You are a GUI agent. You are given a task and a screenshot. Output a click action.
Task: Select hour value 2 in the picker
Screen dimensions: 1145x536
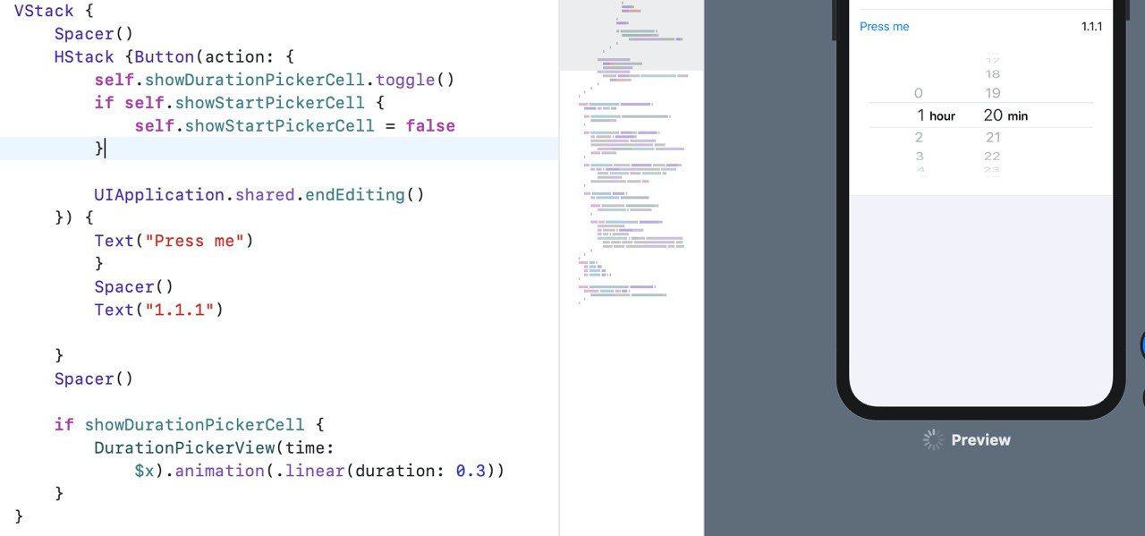coord(919,137)
